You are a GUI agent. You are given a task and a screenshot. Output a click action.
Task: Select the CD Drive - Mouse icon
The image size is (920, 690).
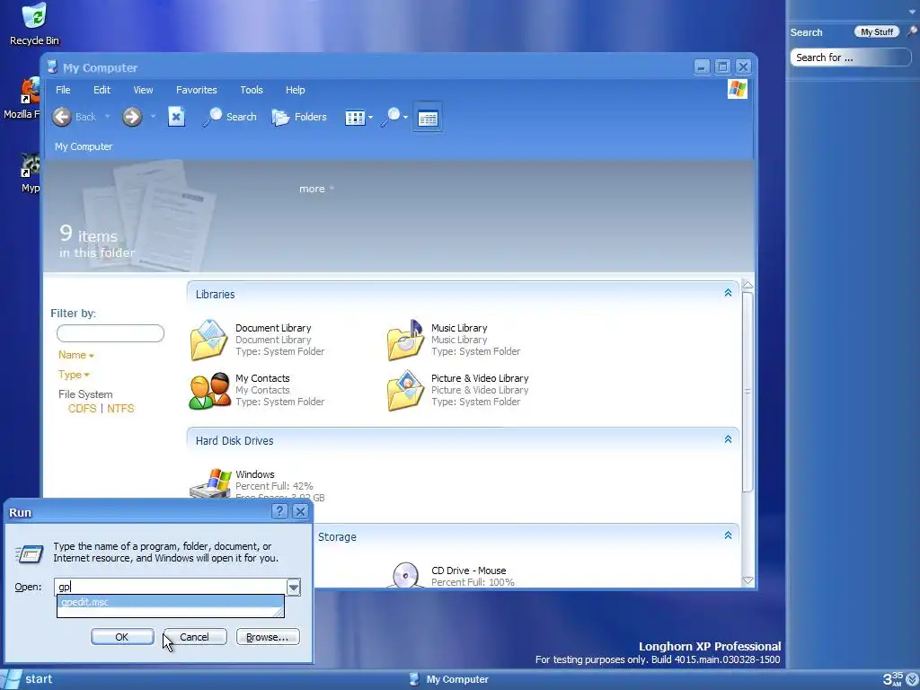405,575
